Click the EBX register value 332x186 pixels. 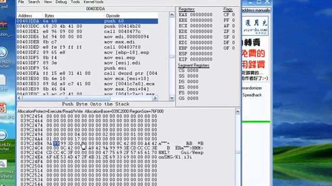(x=201, y=20)
